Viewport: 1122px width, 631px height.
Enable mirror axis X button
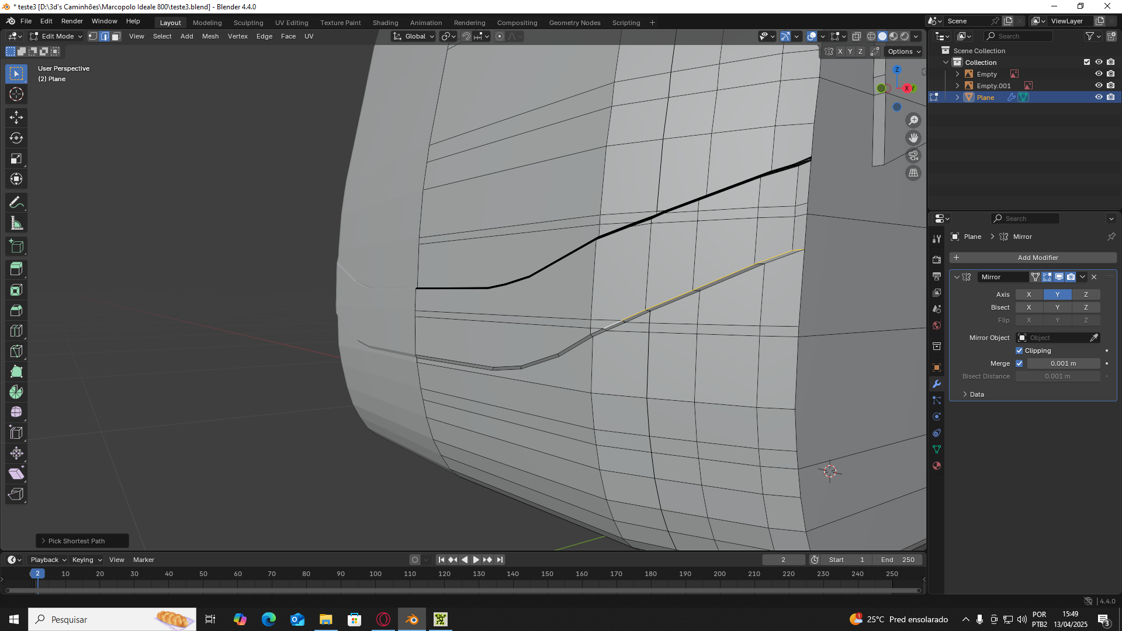coord(1028,294)
